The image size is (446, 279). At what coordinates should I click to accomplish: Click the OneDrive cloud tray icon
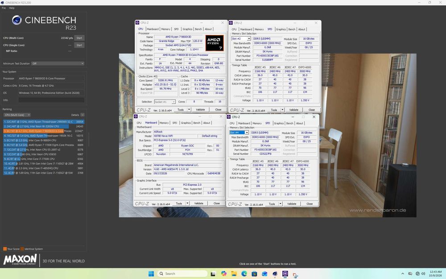pos(410,274)
